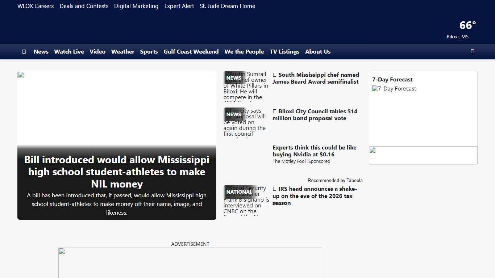This screenshot has width=495, height=278.
Task: Click the NEWS badge on chef story thumbnail
Action: point(234,78)
